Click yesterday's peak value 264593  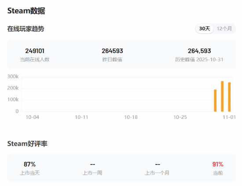click(112, 51)
